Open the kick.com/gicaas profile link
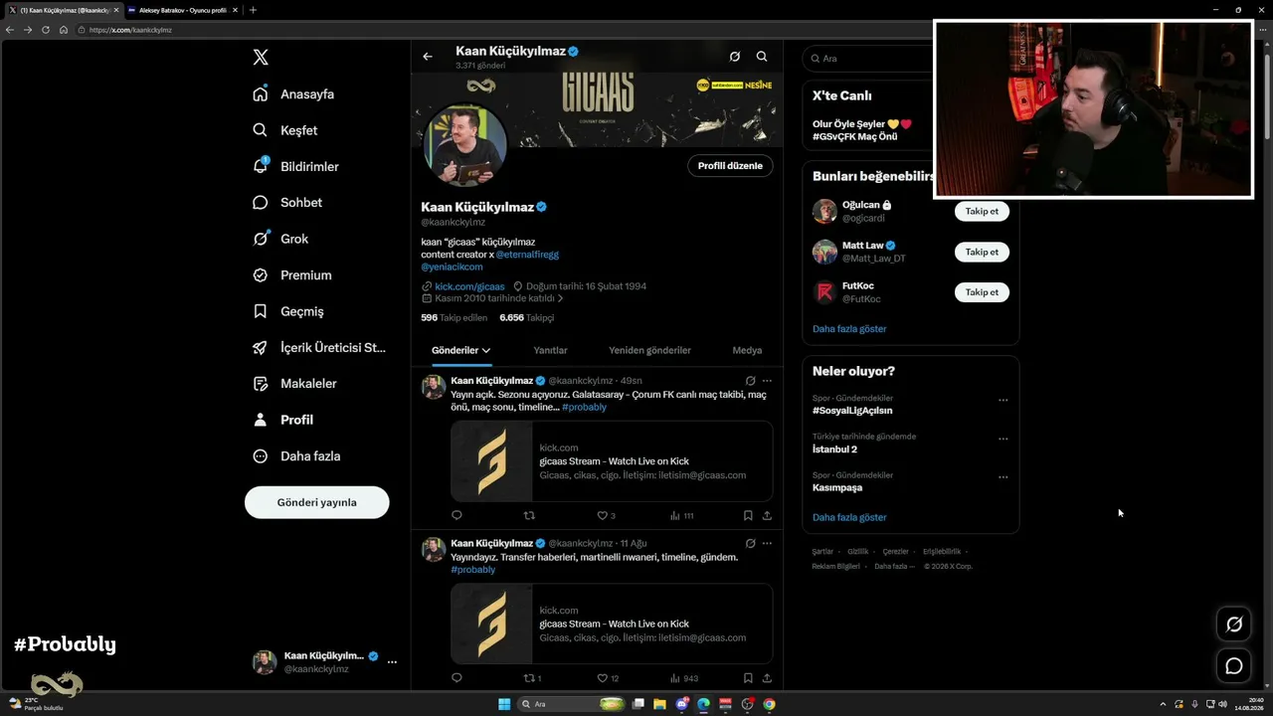The image size is (1273, 716). click(x=469, y=286)
